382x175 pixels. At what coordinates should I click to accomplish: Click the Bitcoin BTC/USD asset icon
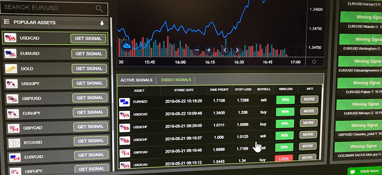coord(14,143)
